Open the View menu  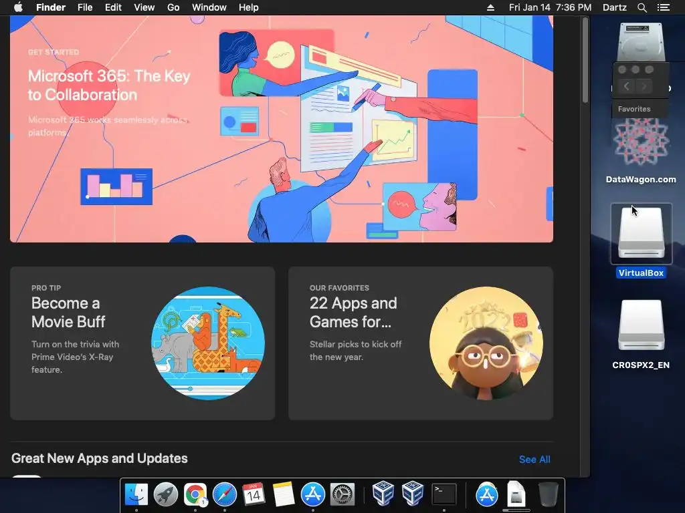144,7
